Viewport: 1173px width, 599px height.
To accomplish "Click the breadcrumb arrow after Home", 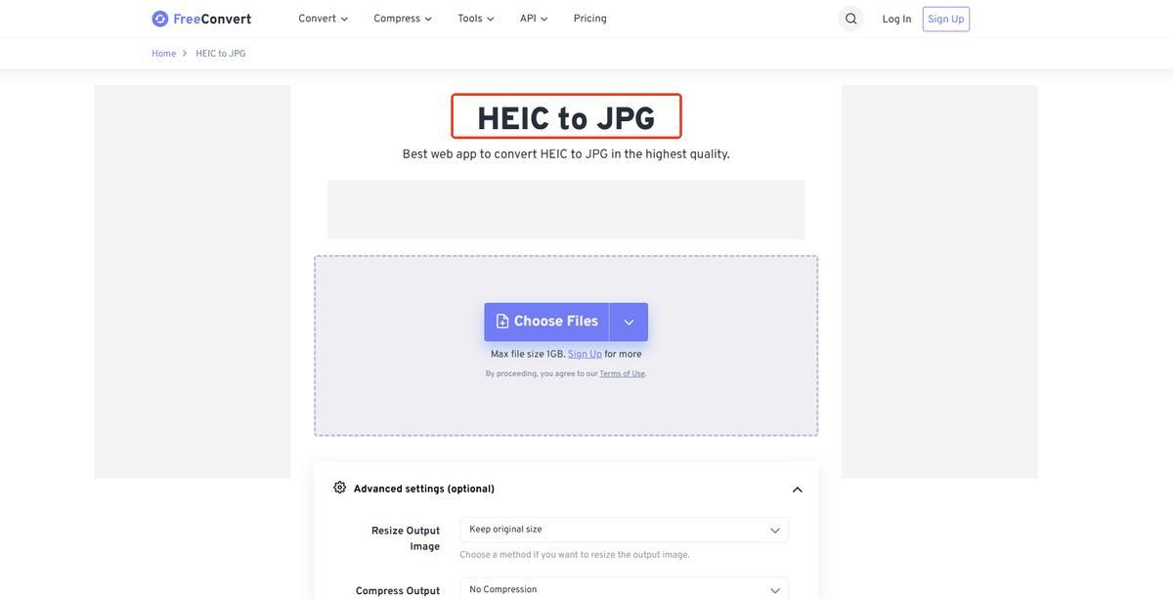I will (185, 54).
